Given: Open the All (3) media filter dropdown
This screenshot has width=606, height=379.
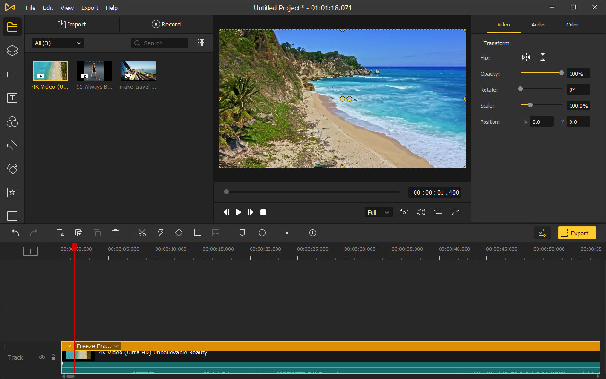Looking at the screenshot, I should (58, 43).
